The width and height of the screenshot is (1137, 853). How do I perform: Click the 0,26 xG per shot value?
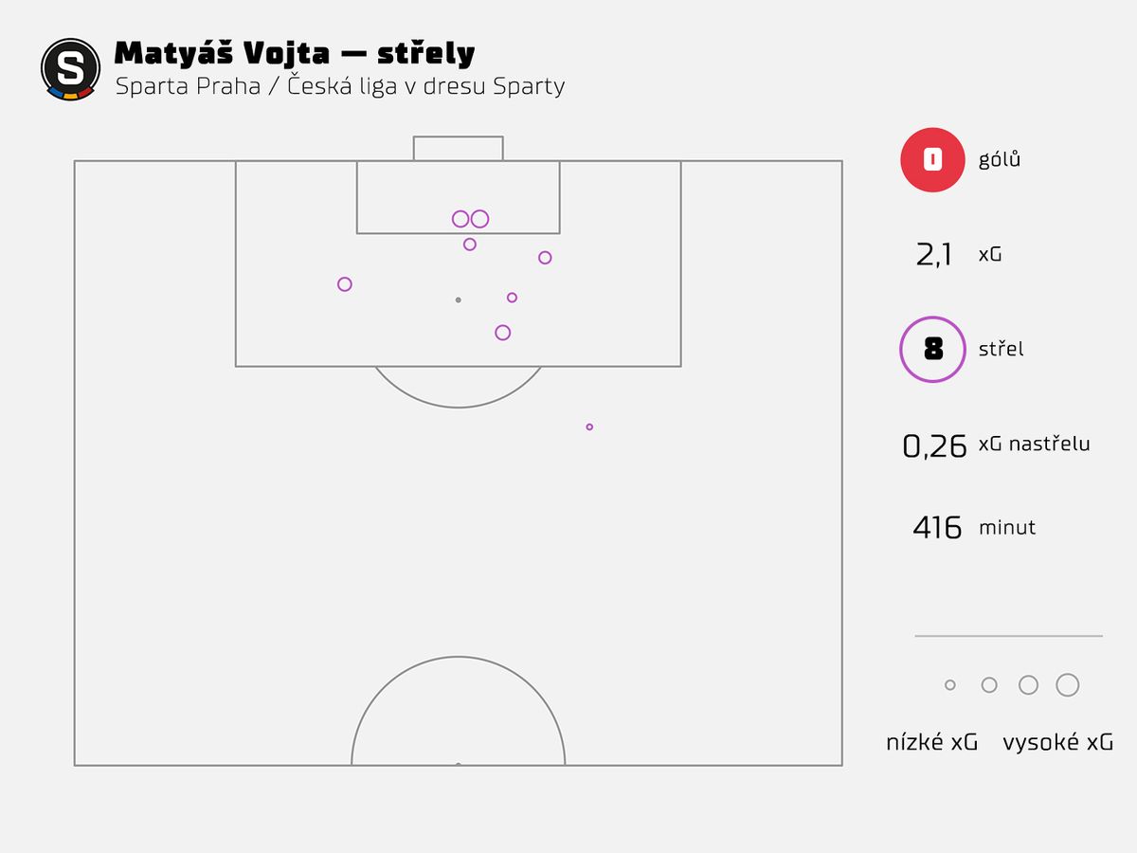click(x=934, y=445)
